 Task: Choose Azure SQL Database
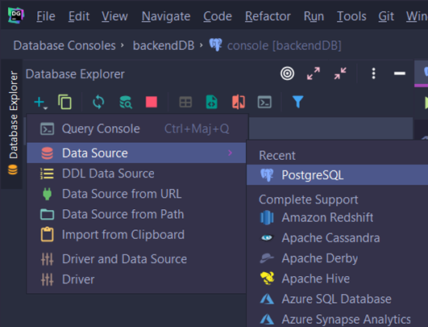(x=338, y=299)
